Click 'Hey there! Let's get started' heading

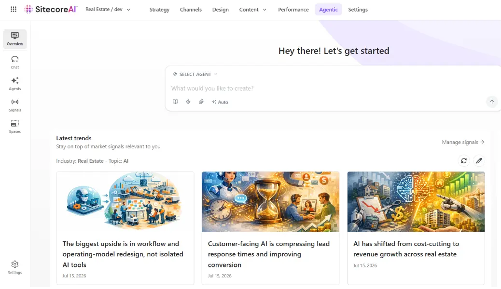tap(334, 51)
